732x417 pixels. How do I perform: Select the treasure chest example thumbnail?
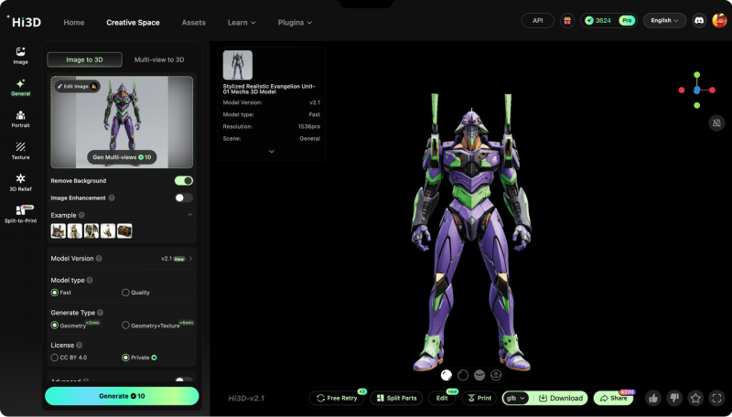124,230
